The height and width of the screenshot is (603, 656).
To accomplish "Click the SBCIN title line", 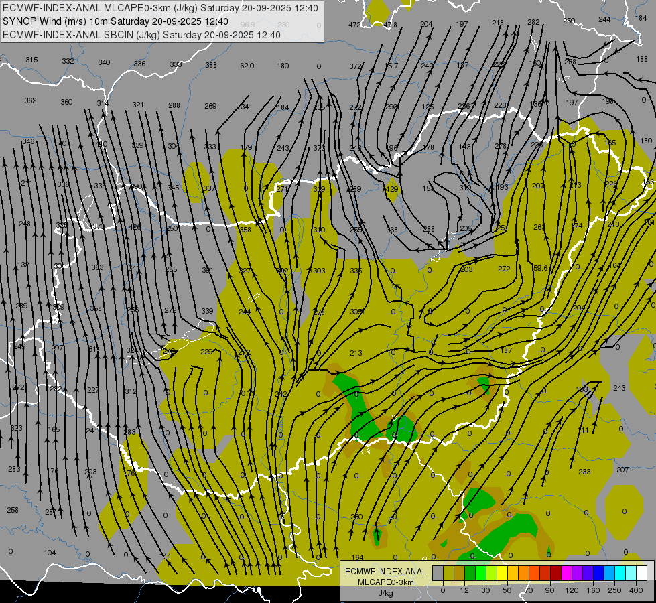I will click(141, 35).
